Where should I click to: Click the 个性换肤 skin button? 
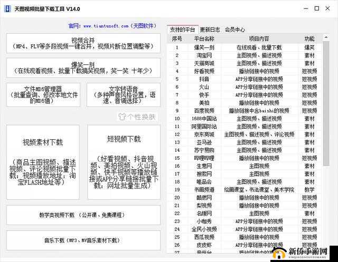[x=138, y=117]
